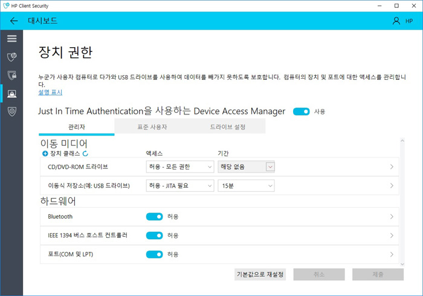Switch off 포트(COM 및 LPT) toggle

point(155,255)
